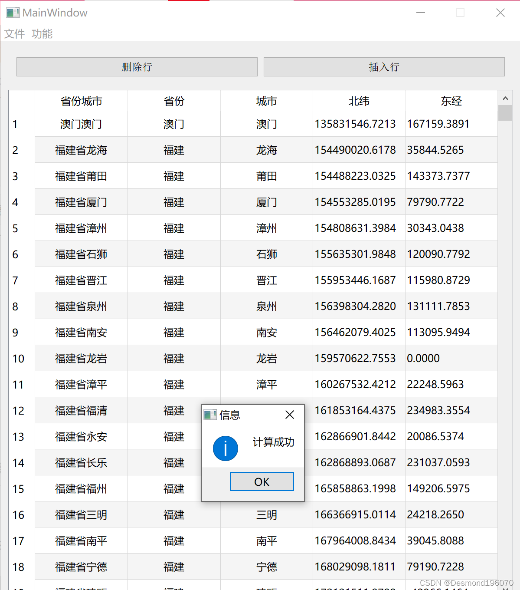This screenshot has width=520, height=590.
Task: Click the blue info icon in the dialog
Action: (225, 448)
